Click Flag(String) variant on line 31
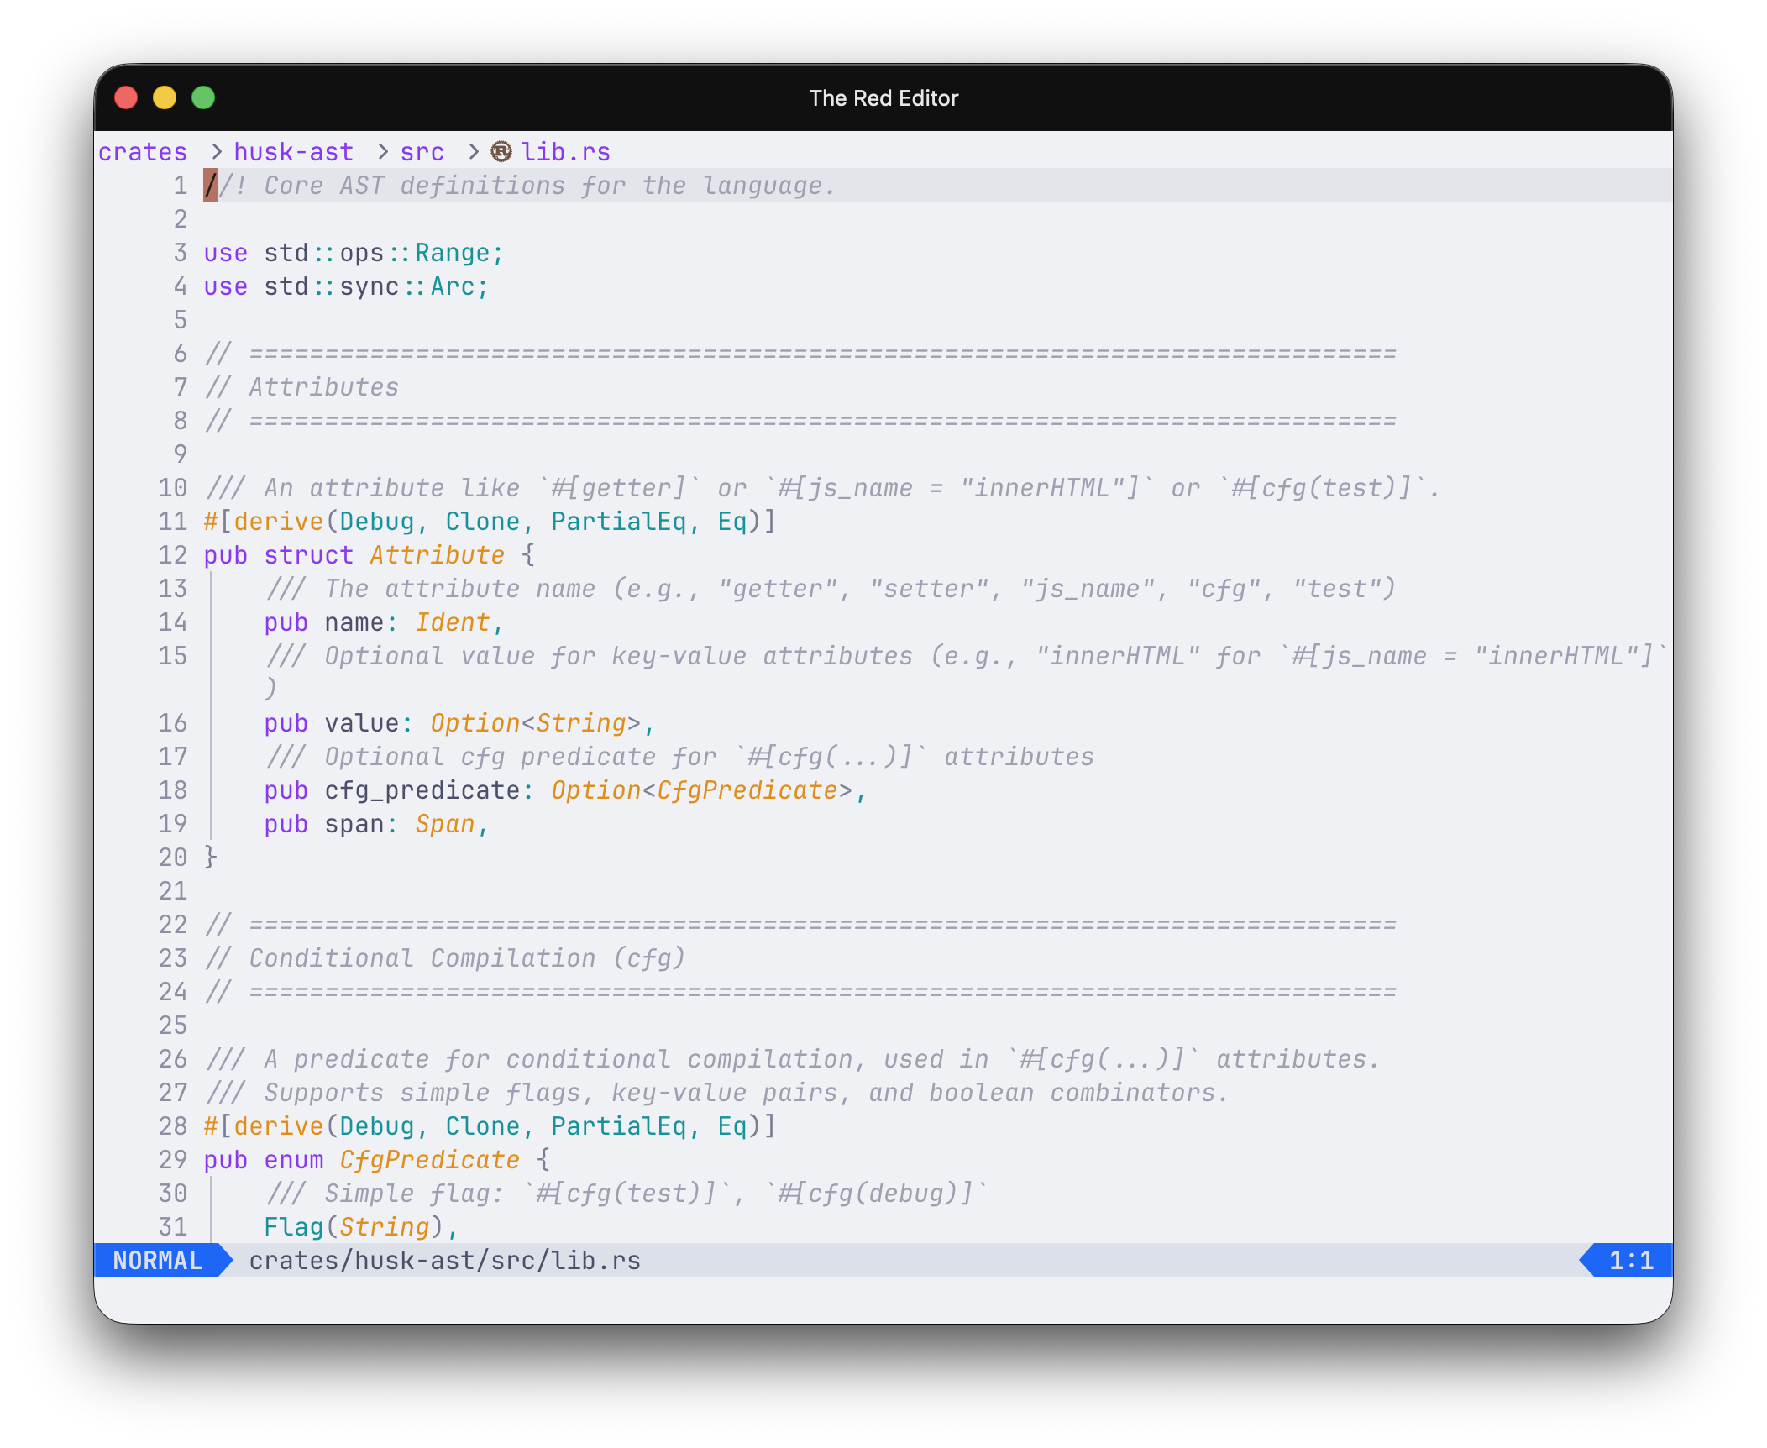This screenshot has width=1767, height=1448. point(354,1226)
